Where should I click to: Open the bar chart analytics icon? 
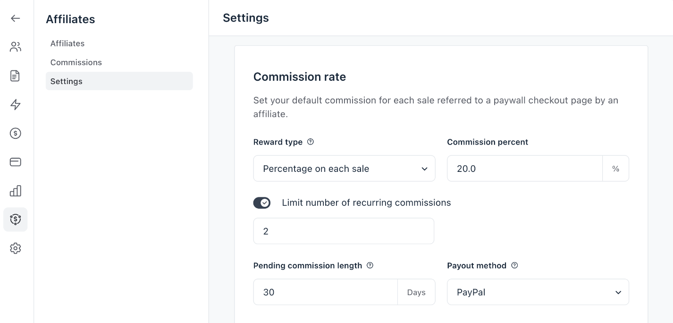[x=16, y=191]
